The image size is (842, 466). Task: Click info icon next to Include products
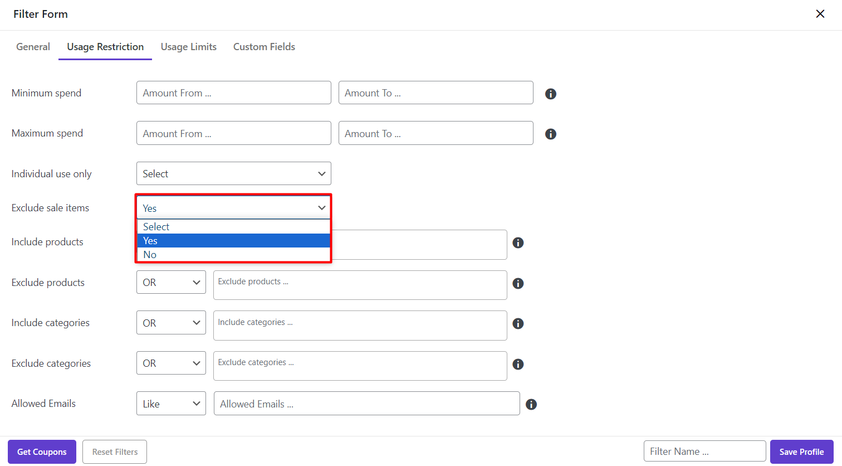(x=518, y=242)
